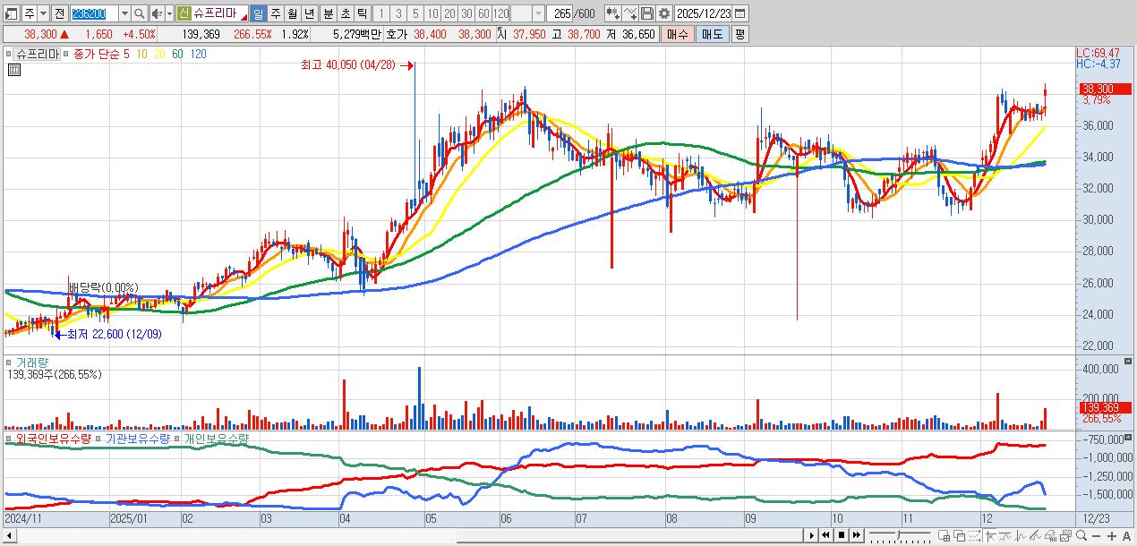Click the crosshair cursor arrow icon
1137x546 pixels.
pos(990,535)
